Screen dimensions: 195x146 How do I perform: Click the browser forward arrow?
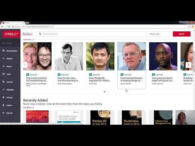tap(5, 27)
